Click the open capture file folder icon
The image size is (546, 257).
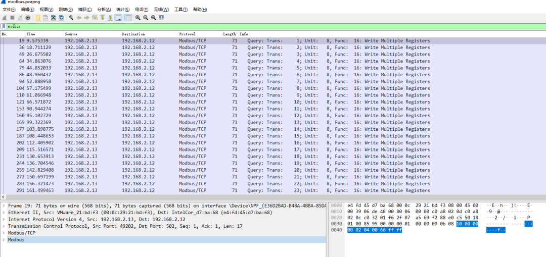(38, 18)
